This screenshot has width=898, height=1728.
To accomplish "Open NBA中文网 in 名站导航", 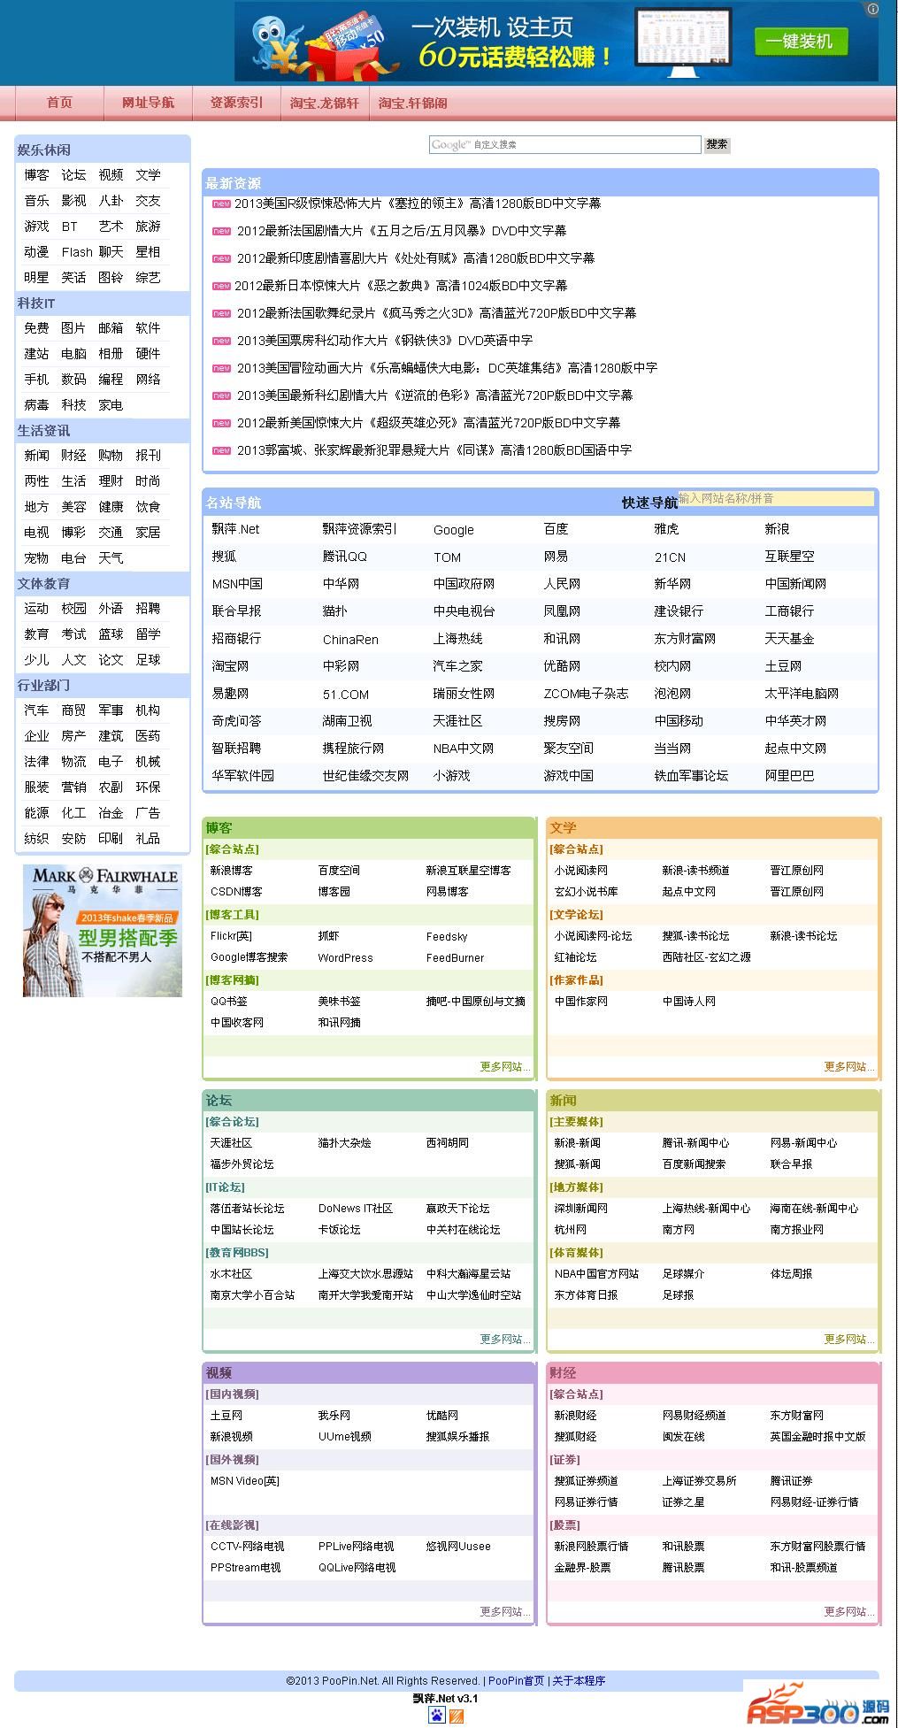I will (464, 749).
